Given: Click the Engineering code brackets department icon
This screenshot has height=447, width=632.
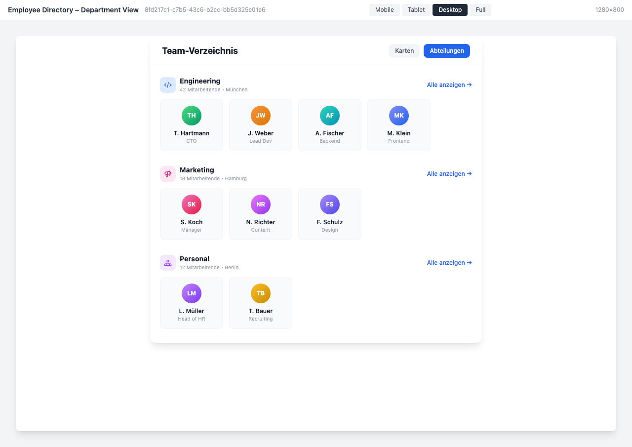Looking at the screenshot, I should [168, 84].
